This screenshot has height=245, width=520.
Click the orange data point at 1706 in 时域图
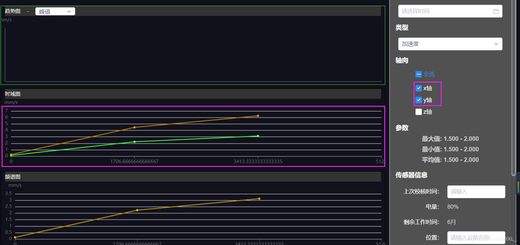coord(134,127)
